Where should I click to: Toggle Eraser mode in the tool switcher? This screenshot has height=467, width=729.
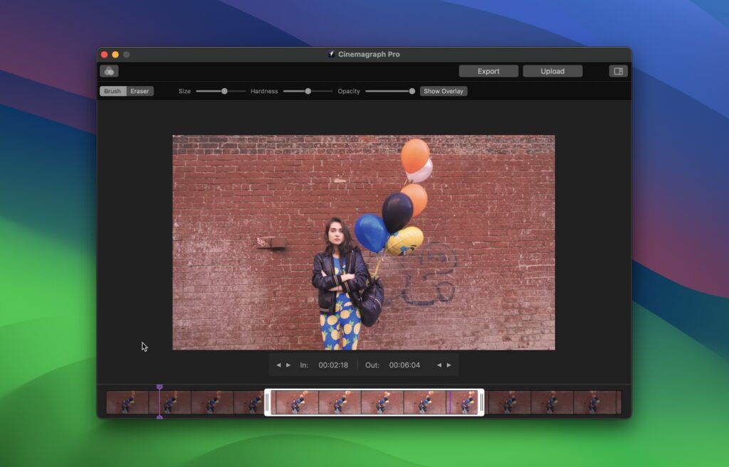140,91
